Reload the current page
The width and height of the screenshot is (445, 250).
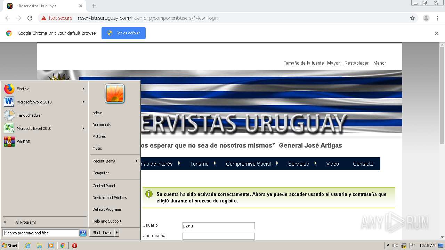click(30, 18)
